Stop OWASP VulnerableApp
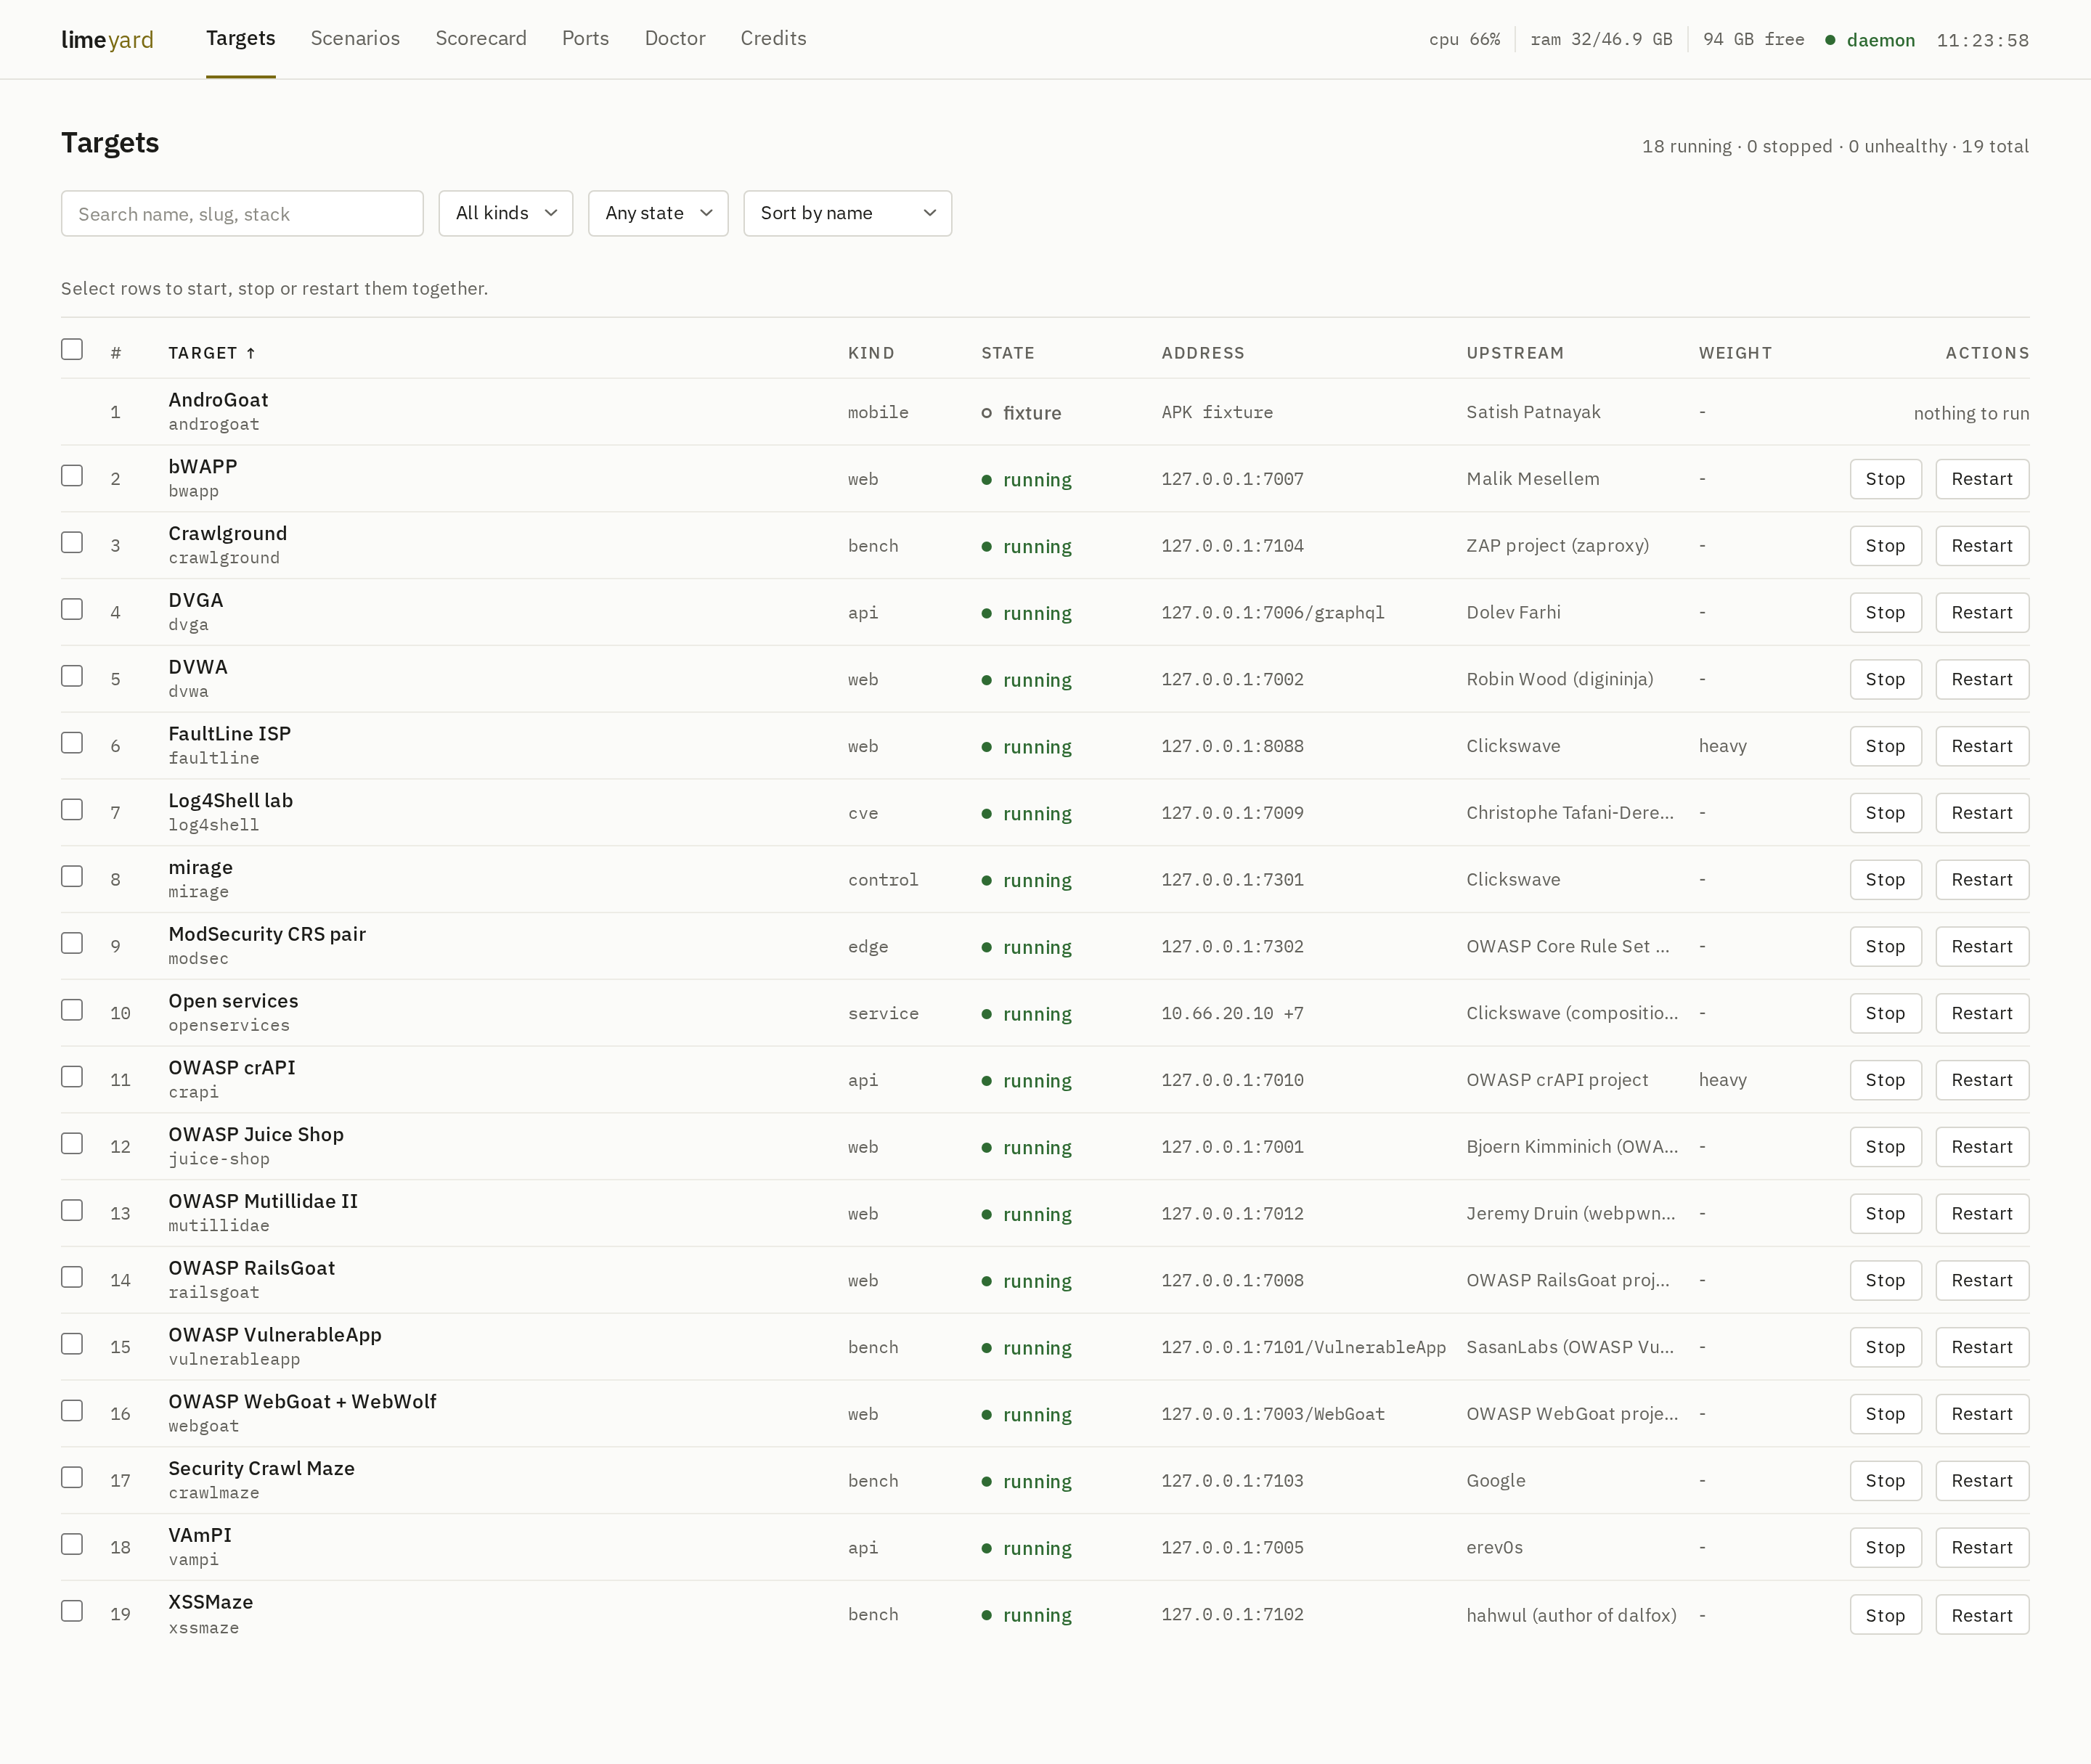 (1885, 1347)
